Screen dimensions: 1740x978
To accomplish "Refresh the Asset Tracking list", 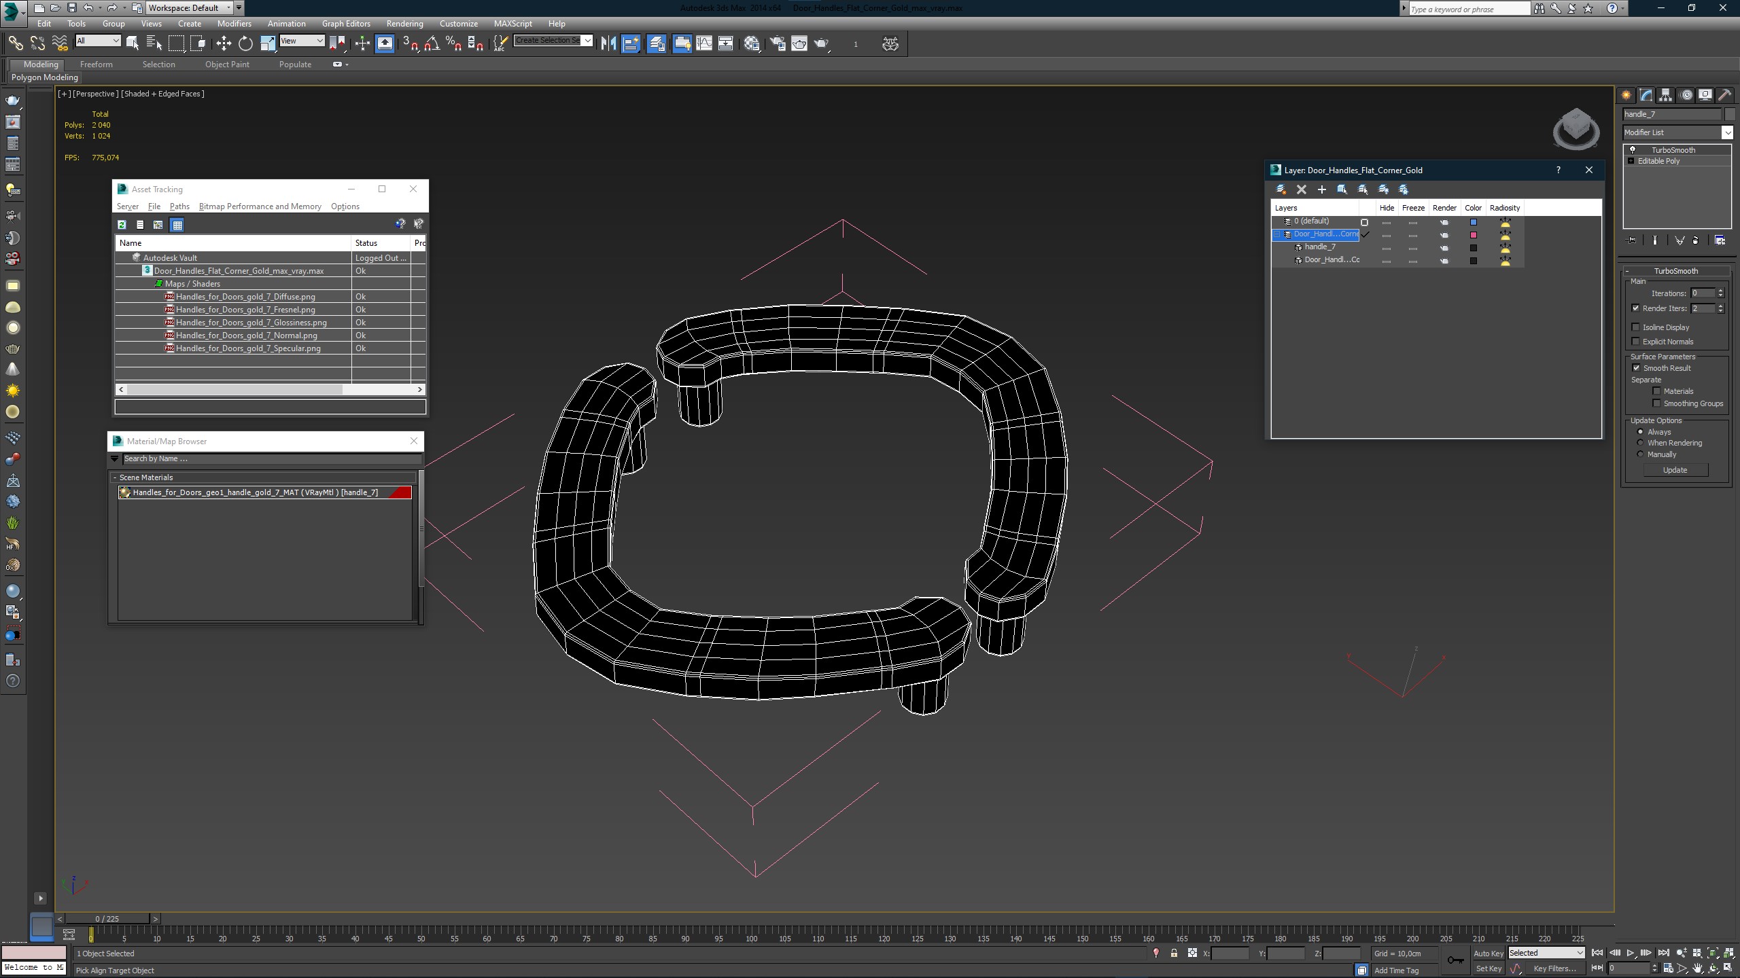I will 122,225.
